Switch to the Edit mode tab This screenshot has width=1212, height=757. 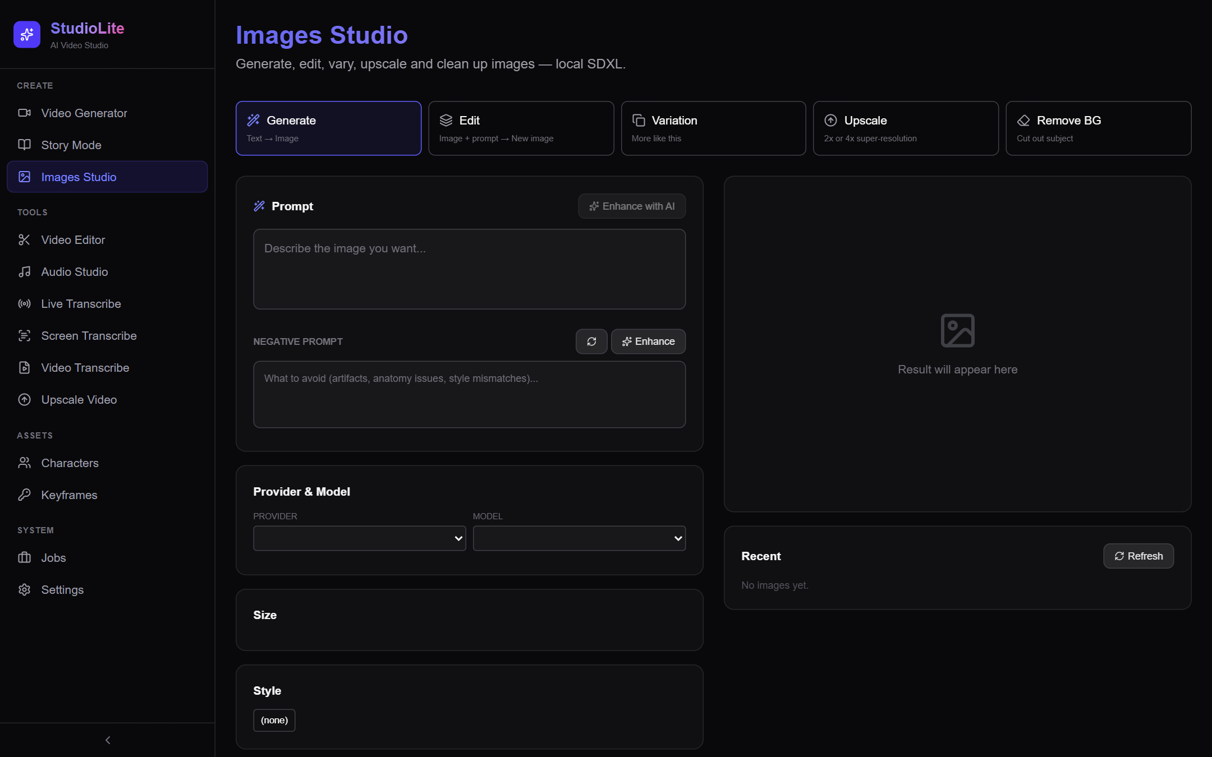point(521,128)
